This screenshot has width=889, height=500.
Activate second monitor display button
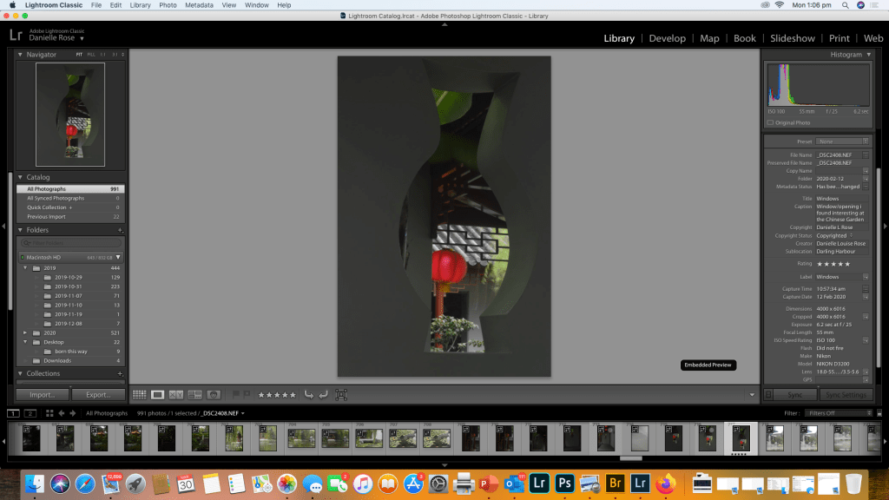[x=30, y=413]
